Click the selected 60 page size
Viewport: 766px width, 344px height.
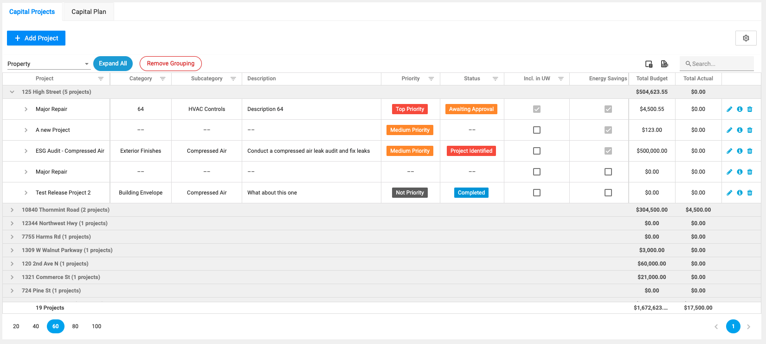(56, 326)
